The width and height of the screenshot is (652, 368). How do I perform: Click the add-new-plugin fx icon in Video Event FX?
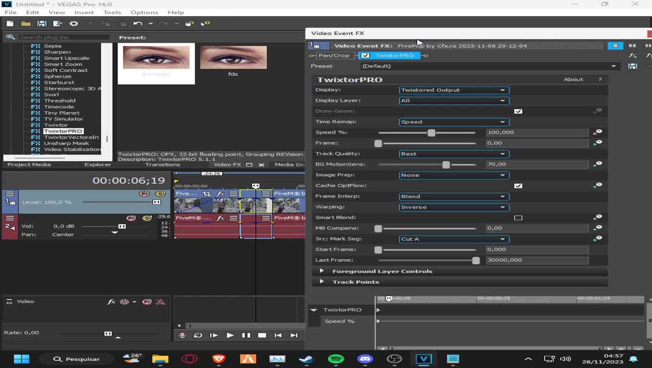tap(632, 55)
